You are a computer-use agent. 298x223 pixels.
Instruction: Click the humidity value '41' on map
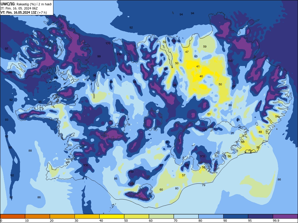(x=198, y=66)
